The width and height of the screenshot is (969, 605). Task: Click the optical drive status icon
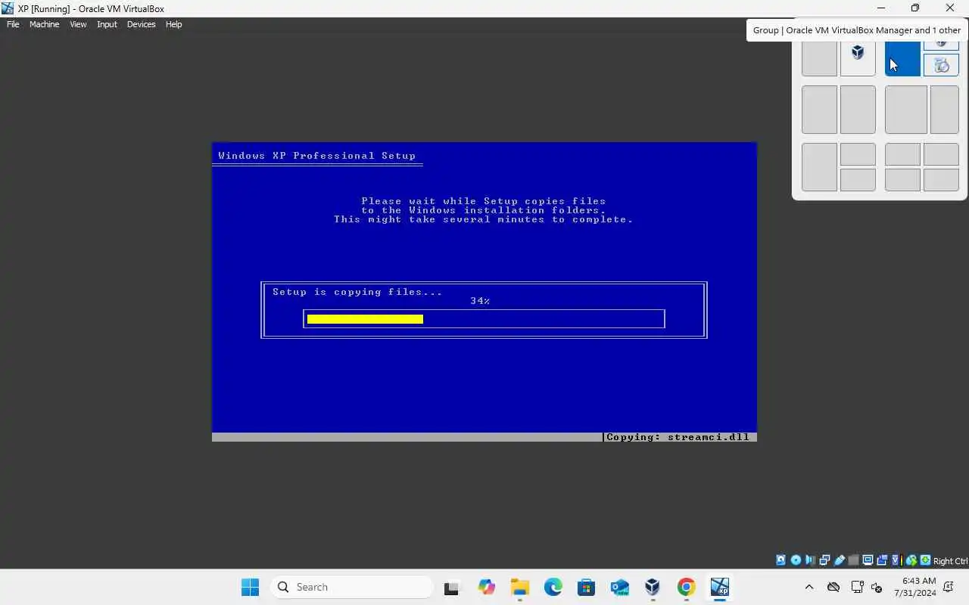[796, 560]
